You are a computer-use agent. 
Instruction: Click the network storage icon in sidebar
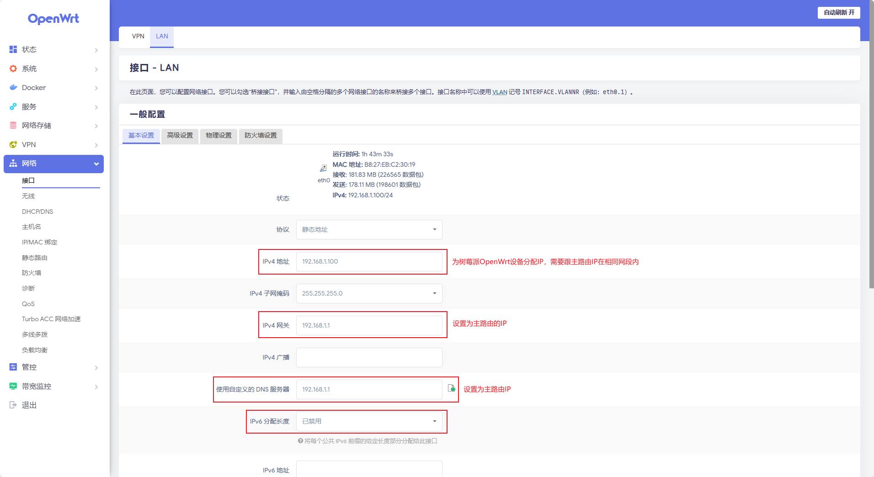pyautogui.click(x=13, y=125)
